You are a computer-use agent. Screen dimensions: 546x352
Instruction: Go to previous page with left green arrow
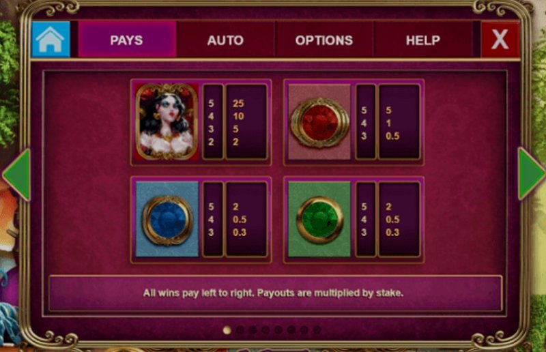pos(16,175)
